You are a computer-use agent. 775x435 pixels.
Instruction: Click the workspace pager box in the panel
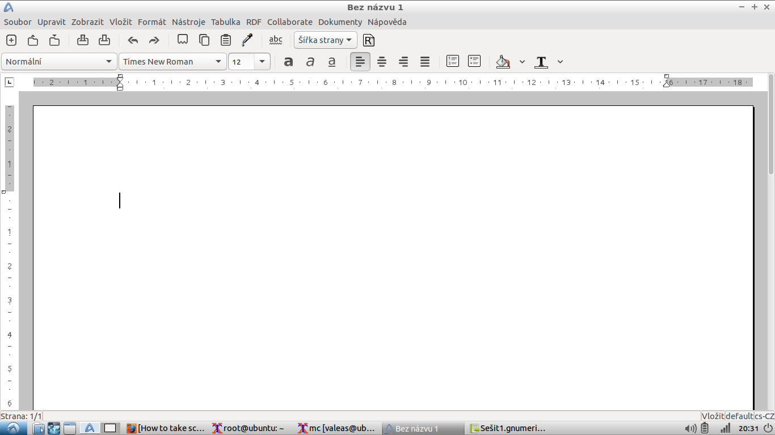[110, 428]
